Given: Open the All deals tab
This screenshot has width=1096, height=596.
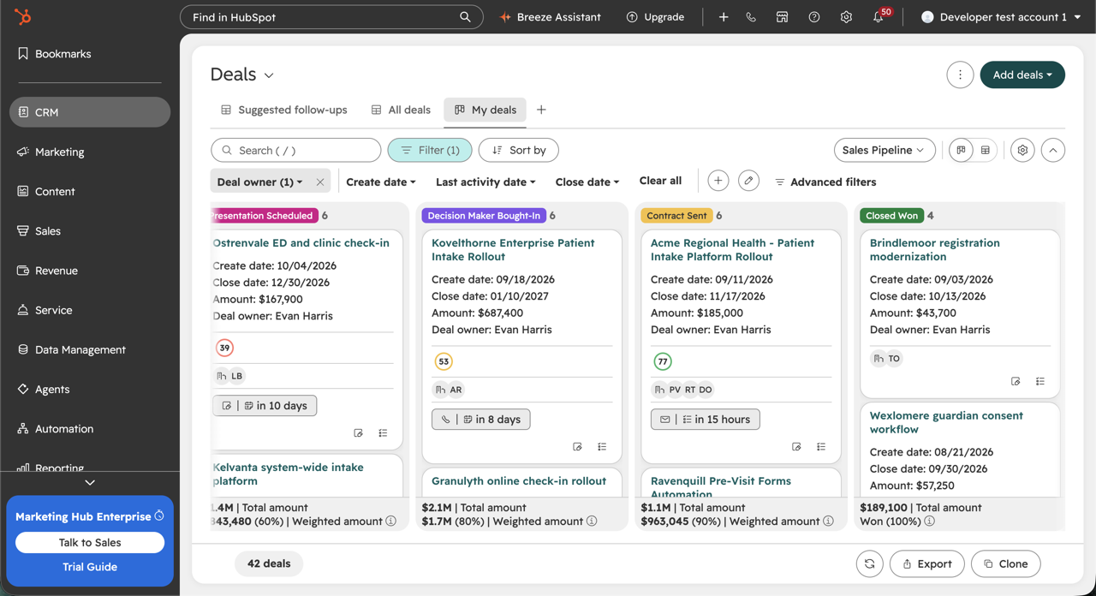Looking at the screenshot, I should 401,110.
